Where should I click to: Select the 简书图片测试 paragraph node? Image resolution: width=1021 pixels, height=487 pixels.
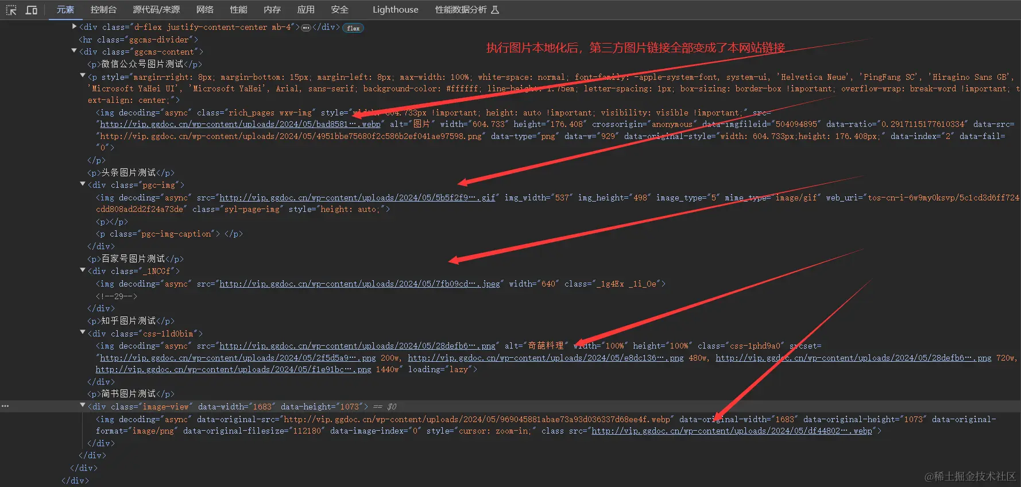131,394
